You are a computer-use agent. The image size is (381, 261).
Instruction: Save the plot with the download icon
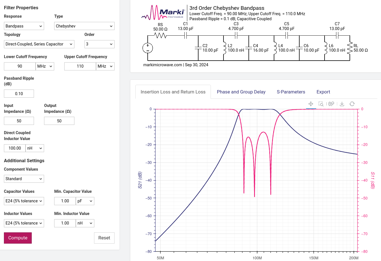342,104
